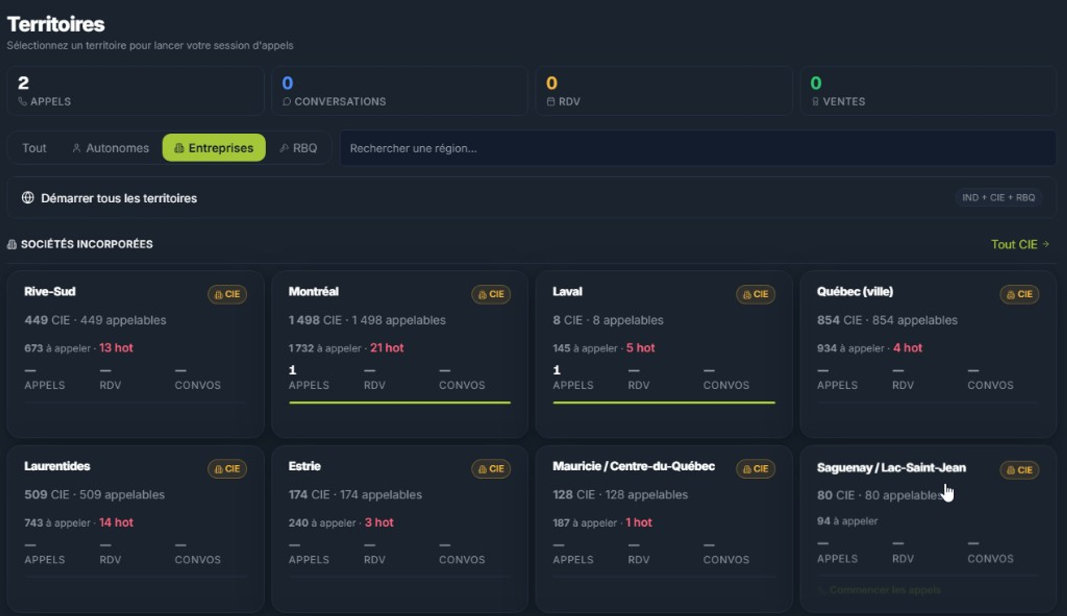Click the IND + CIE + RBQ badge

(999, 197)
